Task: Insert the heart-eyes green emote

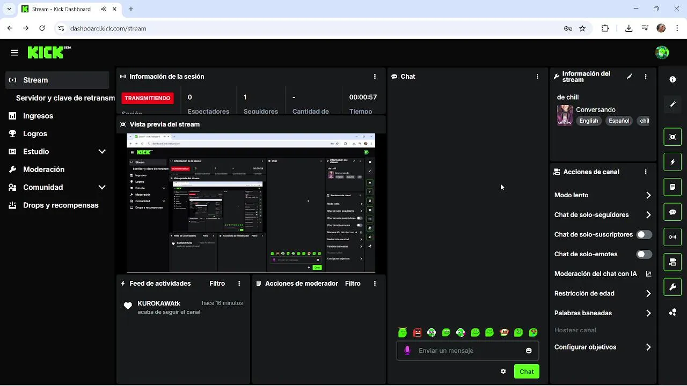Action: coord(533,333)
